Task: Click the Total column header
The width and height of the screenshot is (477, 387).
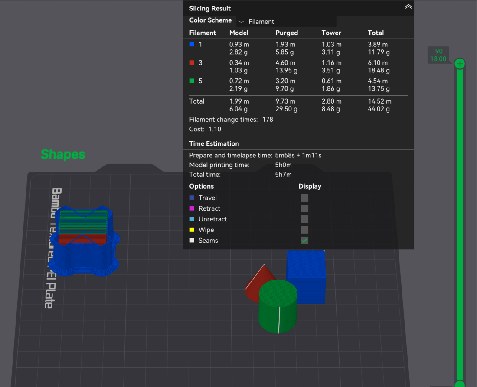Action: coord(376,33)
